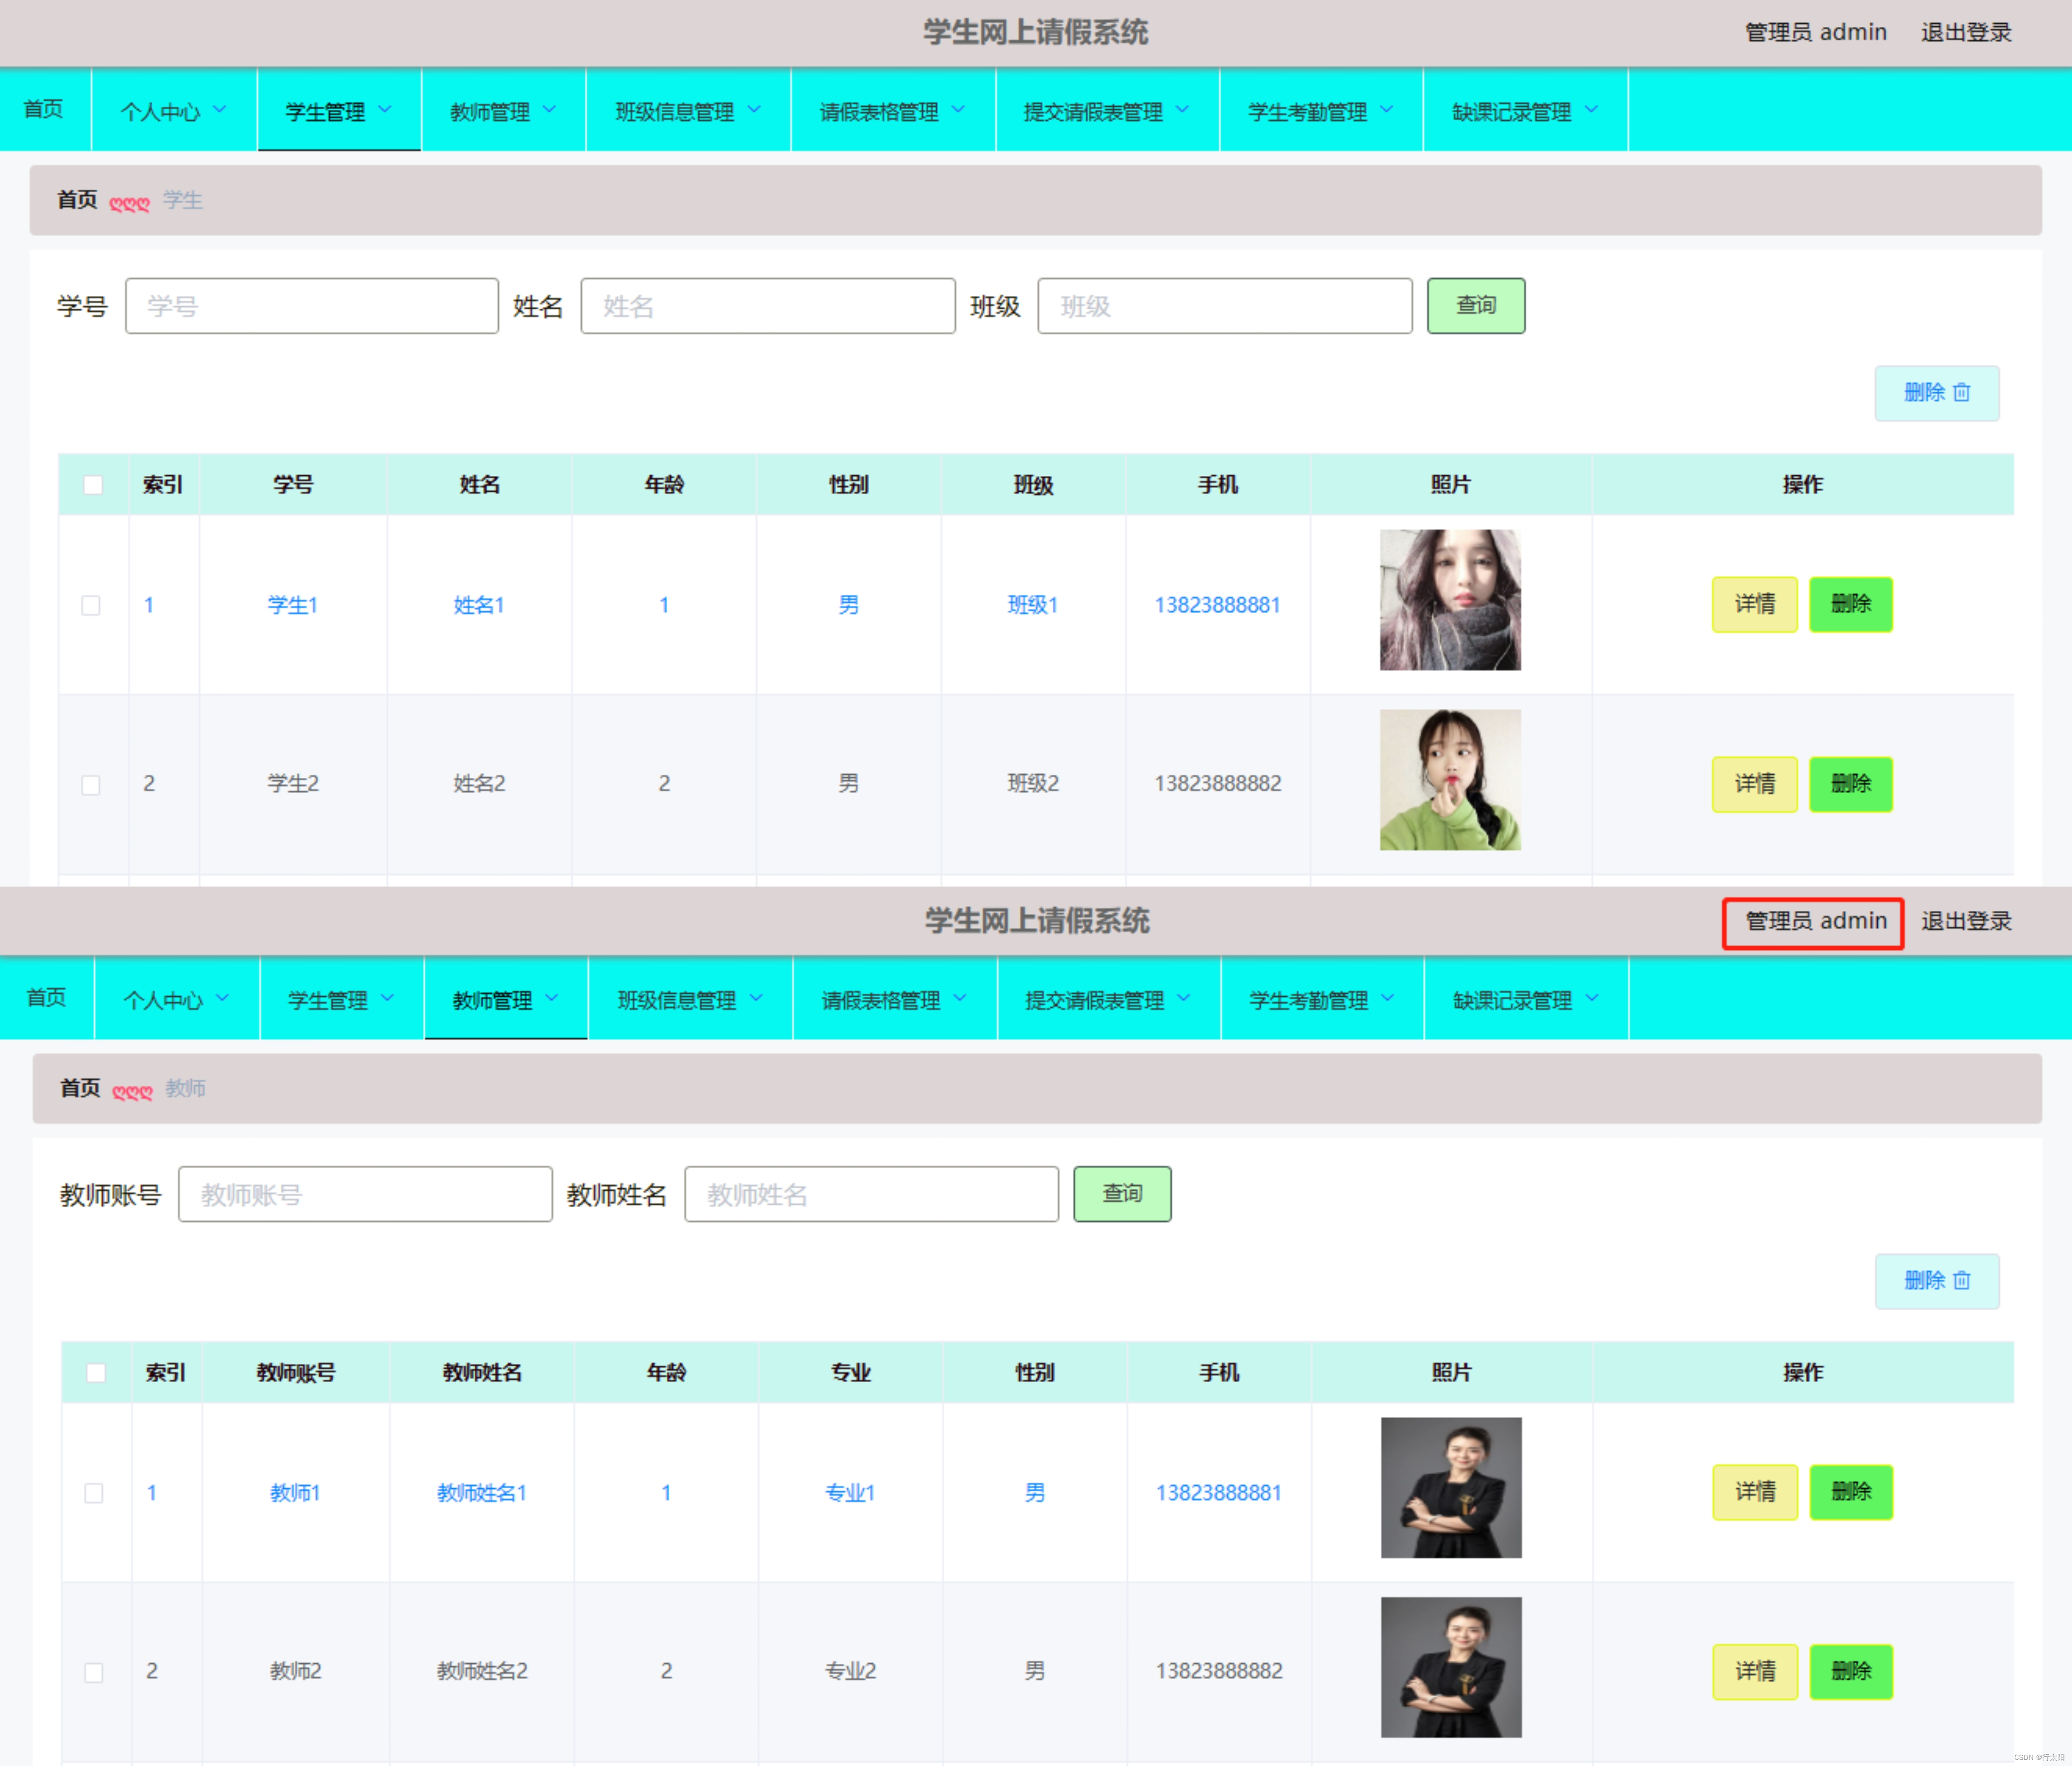Click the 教师姓名 search input field
The height and width of the screenshot is (1766, 2072).
[870, 1194]
